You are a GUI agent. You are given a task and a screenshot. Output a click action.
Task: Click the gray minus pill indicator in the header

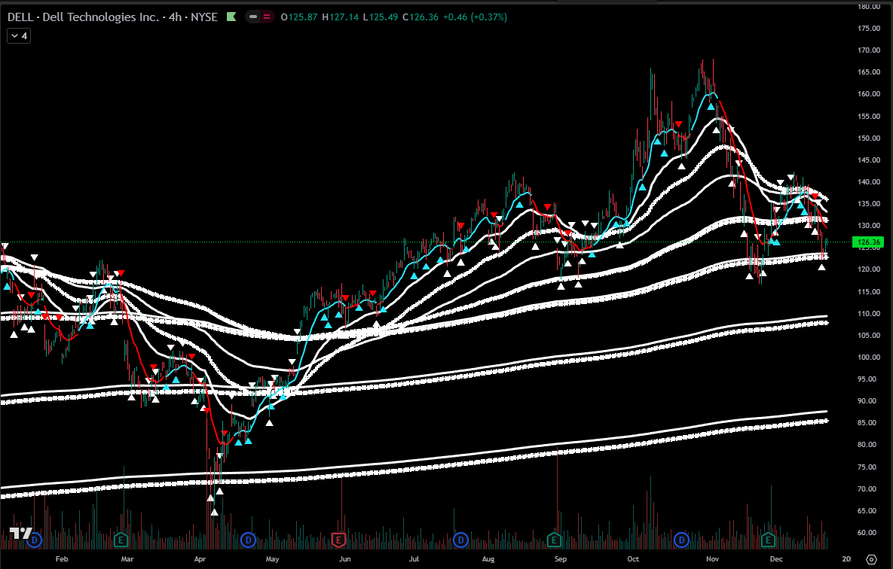point(253,17)
